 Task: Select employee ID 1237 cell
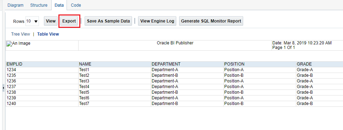[x=42, y=87]
